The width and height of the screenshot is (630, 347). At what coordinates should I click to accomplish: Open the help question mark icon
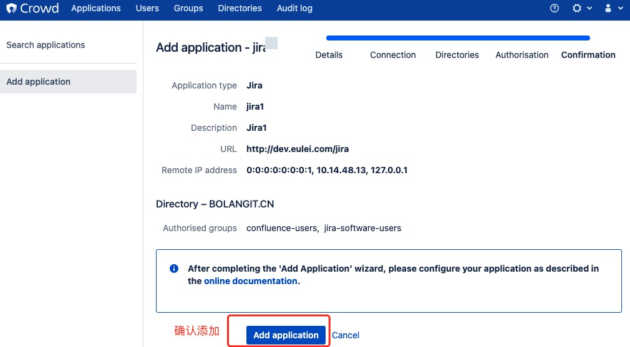[x=555, y=8]
